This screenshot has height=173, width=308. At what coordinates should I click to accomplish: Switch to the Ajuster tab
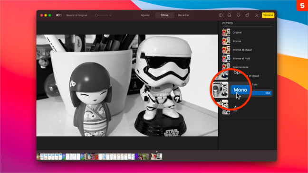point(145,15)
